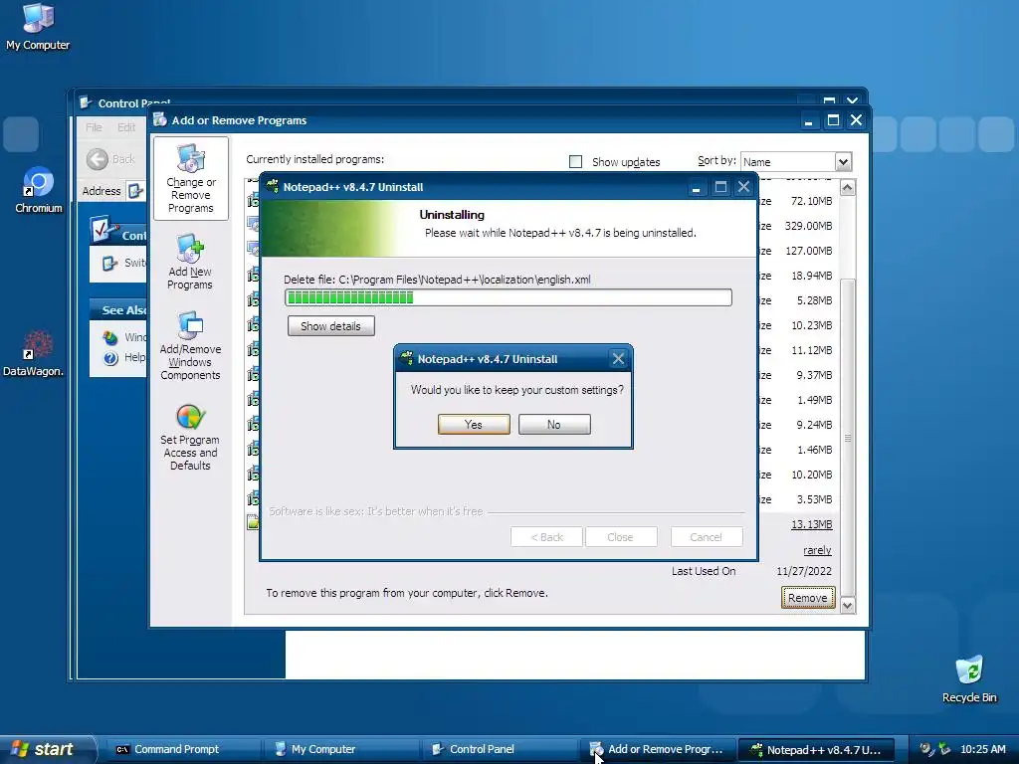Click programs list scrollbar up arrow
The height and width of the screenshot is (764, 1019).
click(x=848, y=188)
